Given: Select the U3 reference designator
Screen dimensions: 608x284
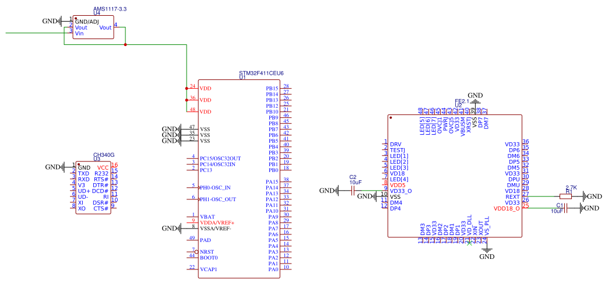Looking at the screenshot, I should [97, 159].
